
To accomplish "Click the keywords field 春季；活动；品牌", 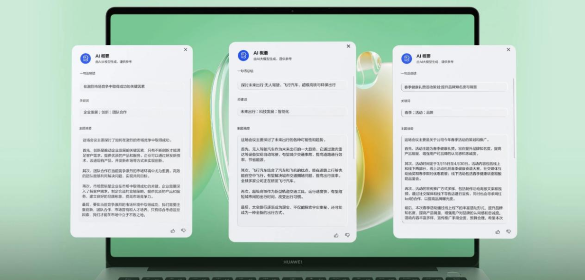I will pyautogui.click(x=454, y=112).
